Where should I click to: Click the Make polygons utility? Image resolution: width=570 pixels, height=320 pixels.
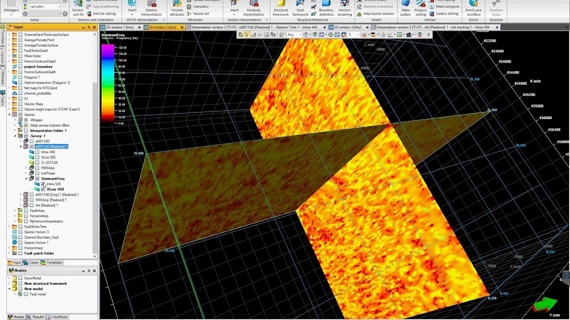point(444,7)
